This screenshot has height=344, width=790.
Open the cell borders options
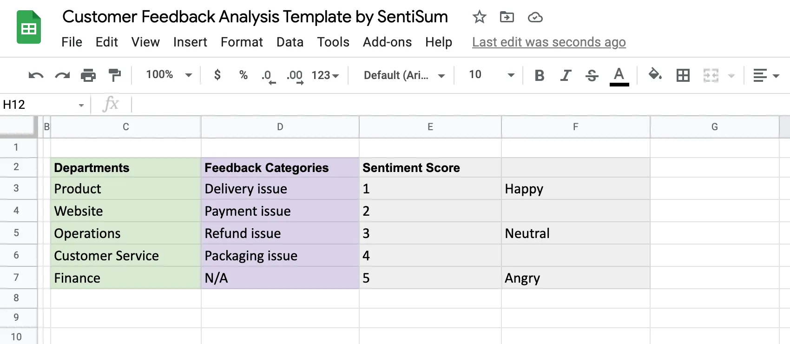(683, 75)
